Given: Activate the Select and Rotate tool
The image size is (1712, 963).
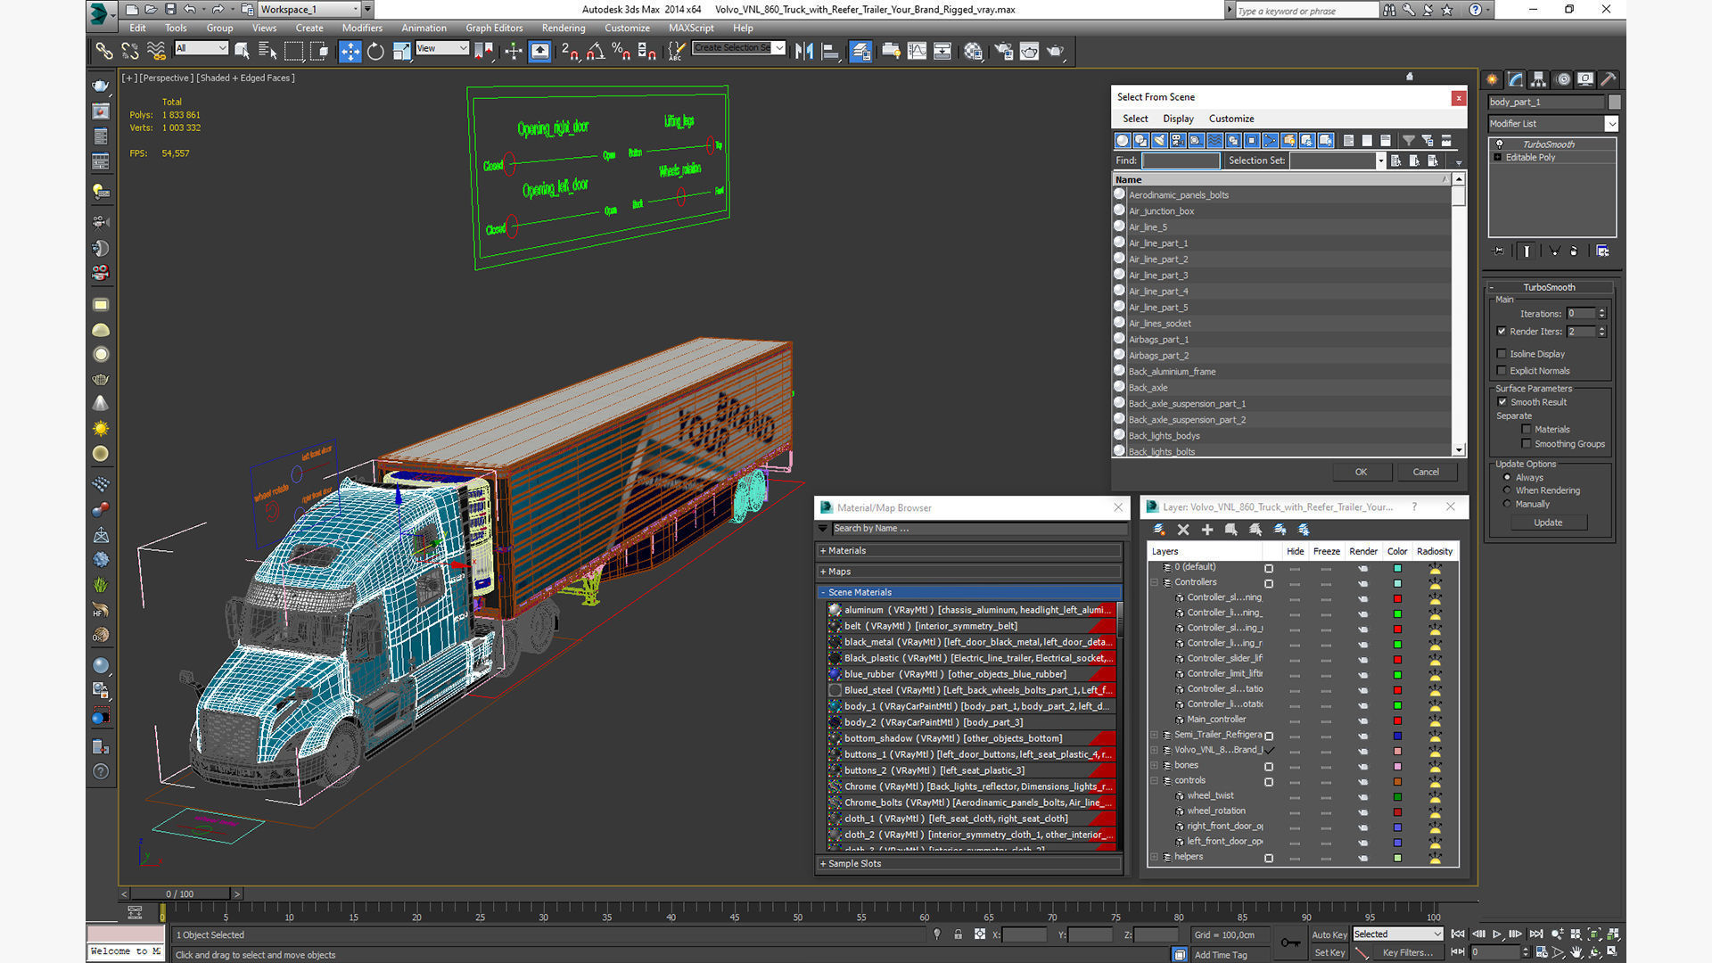Looking at the screenshot, I should [375, 52].
